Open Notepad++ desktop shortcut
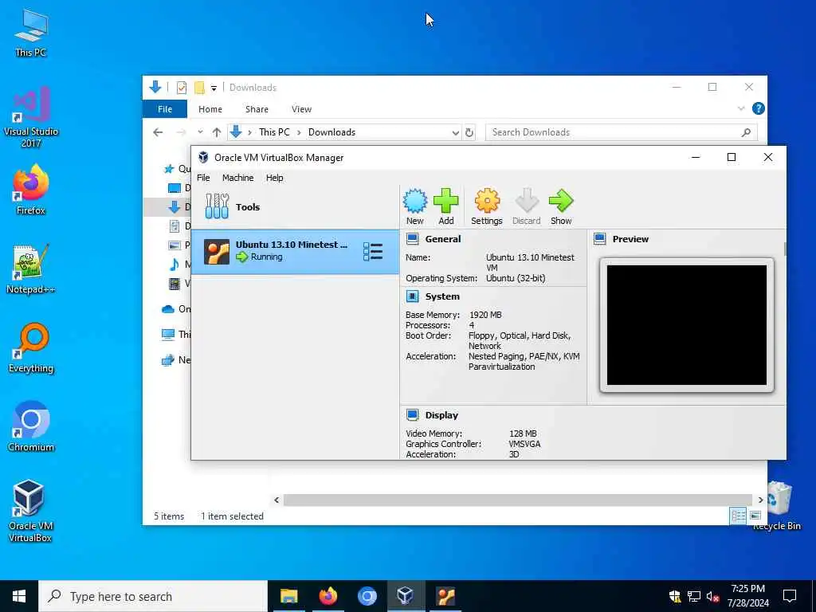The image size is (816, 612). [x=31, y=269]
